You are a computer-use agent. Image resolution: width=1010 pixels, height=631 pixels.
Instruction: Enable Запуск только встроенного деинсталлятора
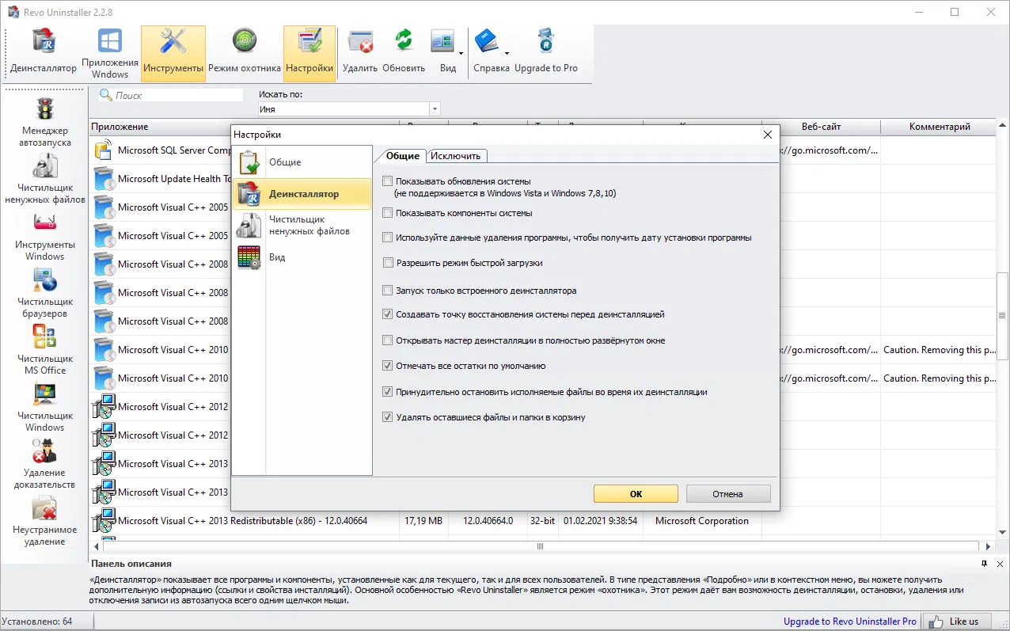coord(388,291)
